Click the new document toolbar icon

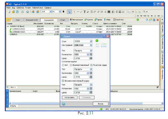tap(9, 12)
